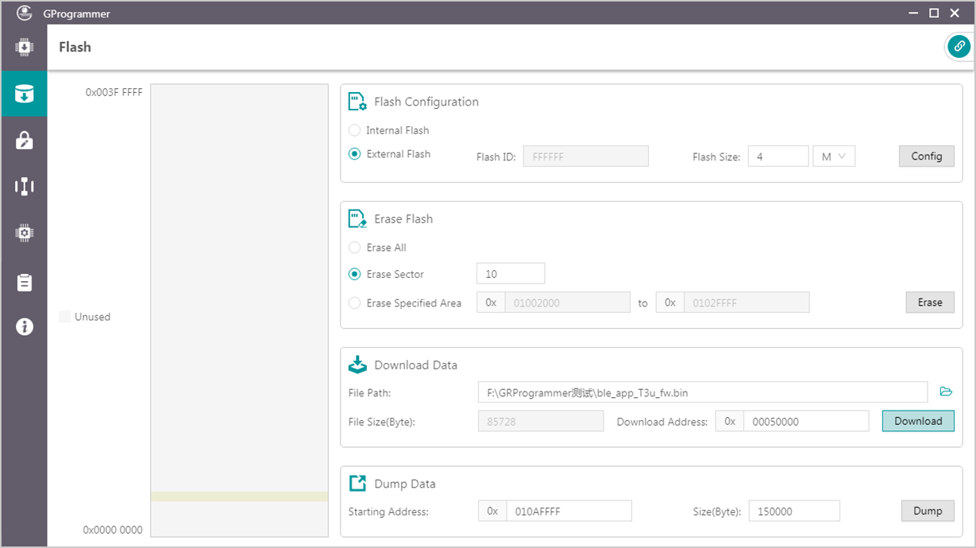Browse for file with folder icon
This screenshot has width=976, height=548.
pyautogui.click(x=945, y=392)
